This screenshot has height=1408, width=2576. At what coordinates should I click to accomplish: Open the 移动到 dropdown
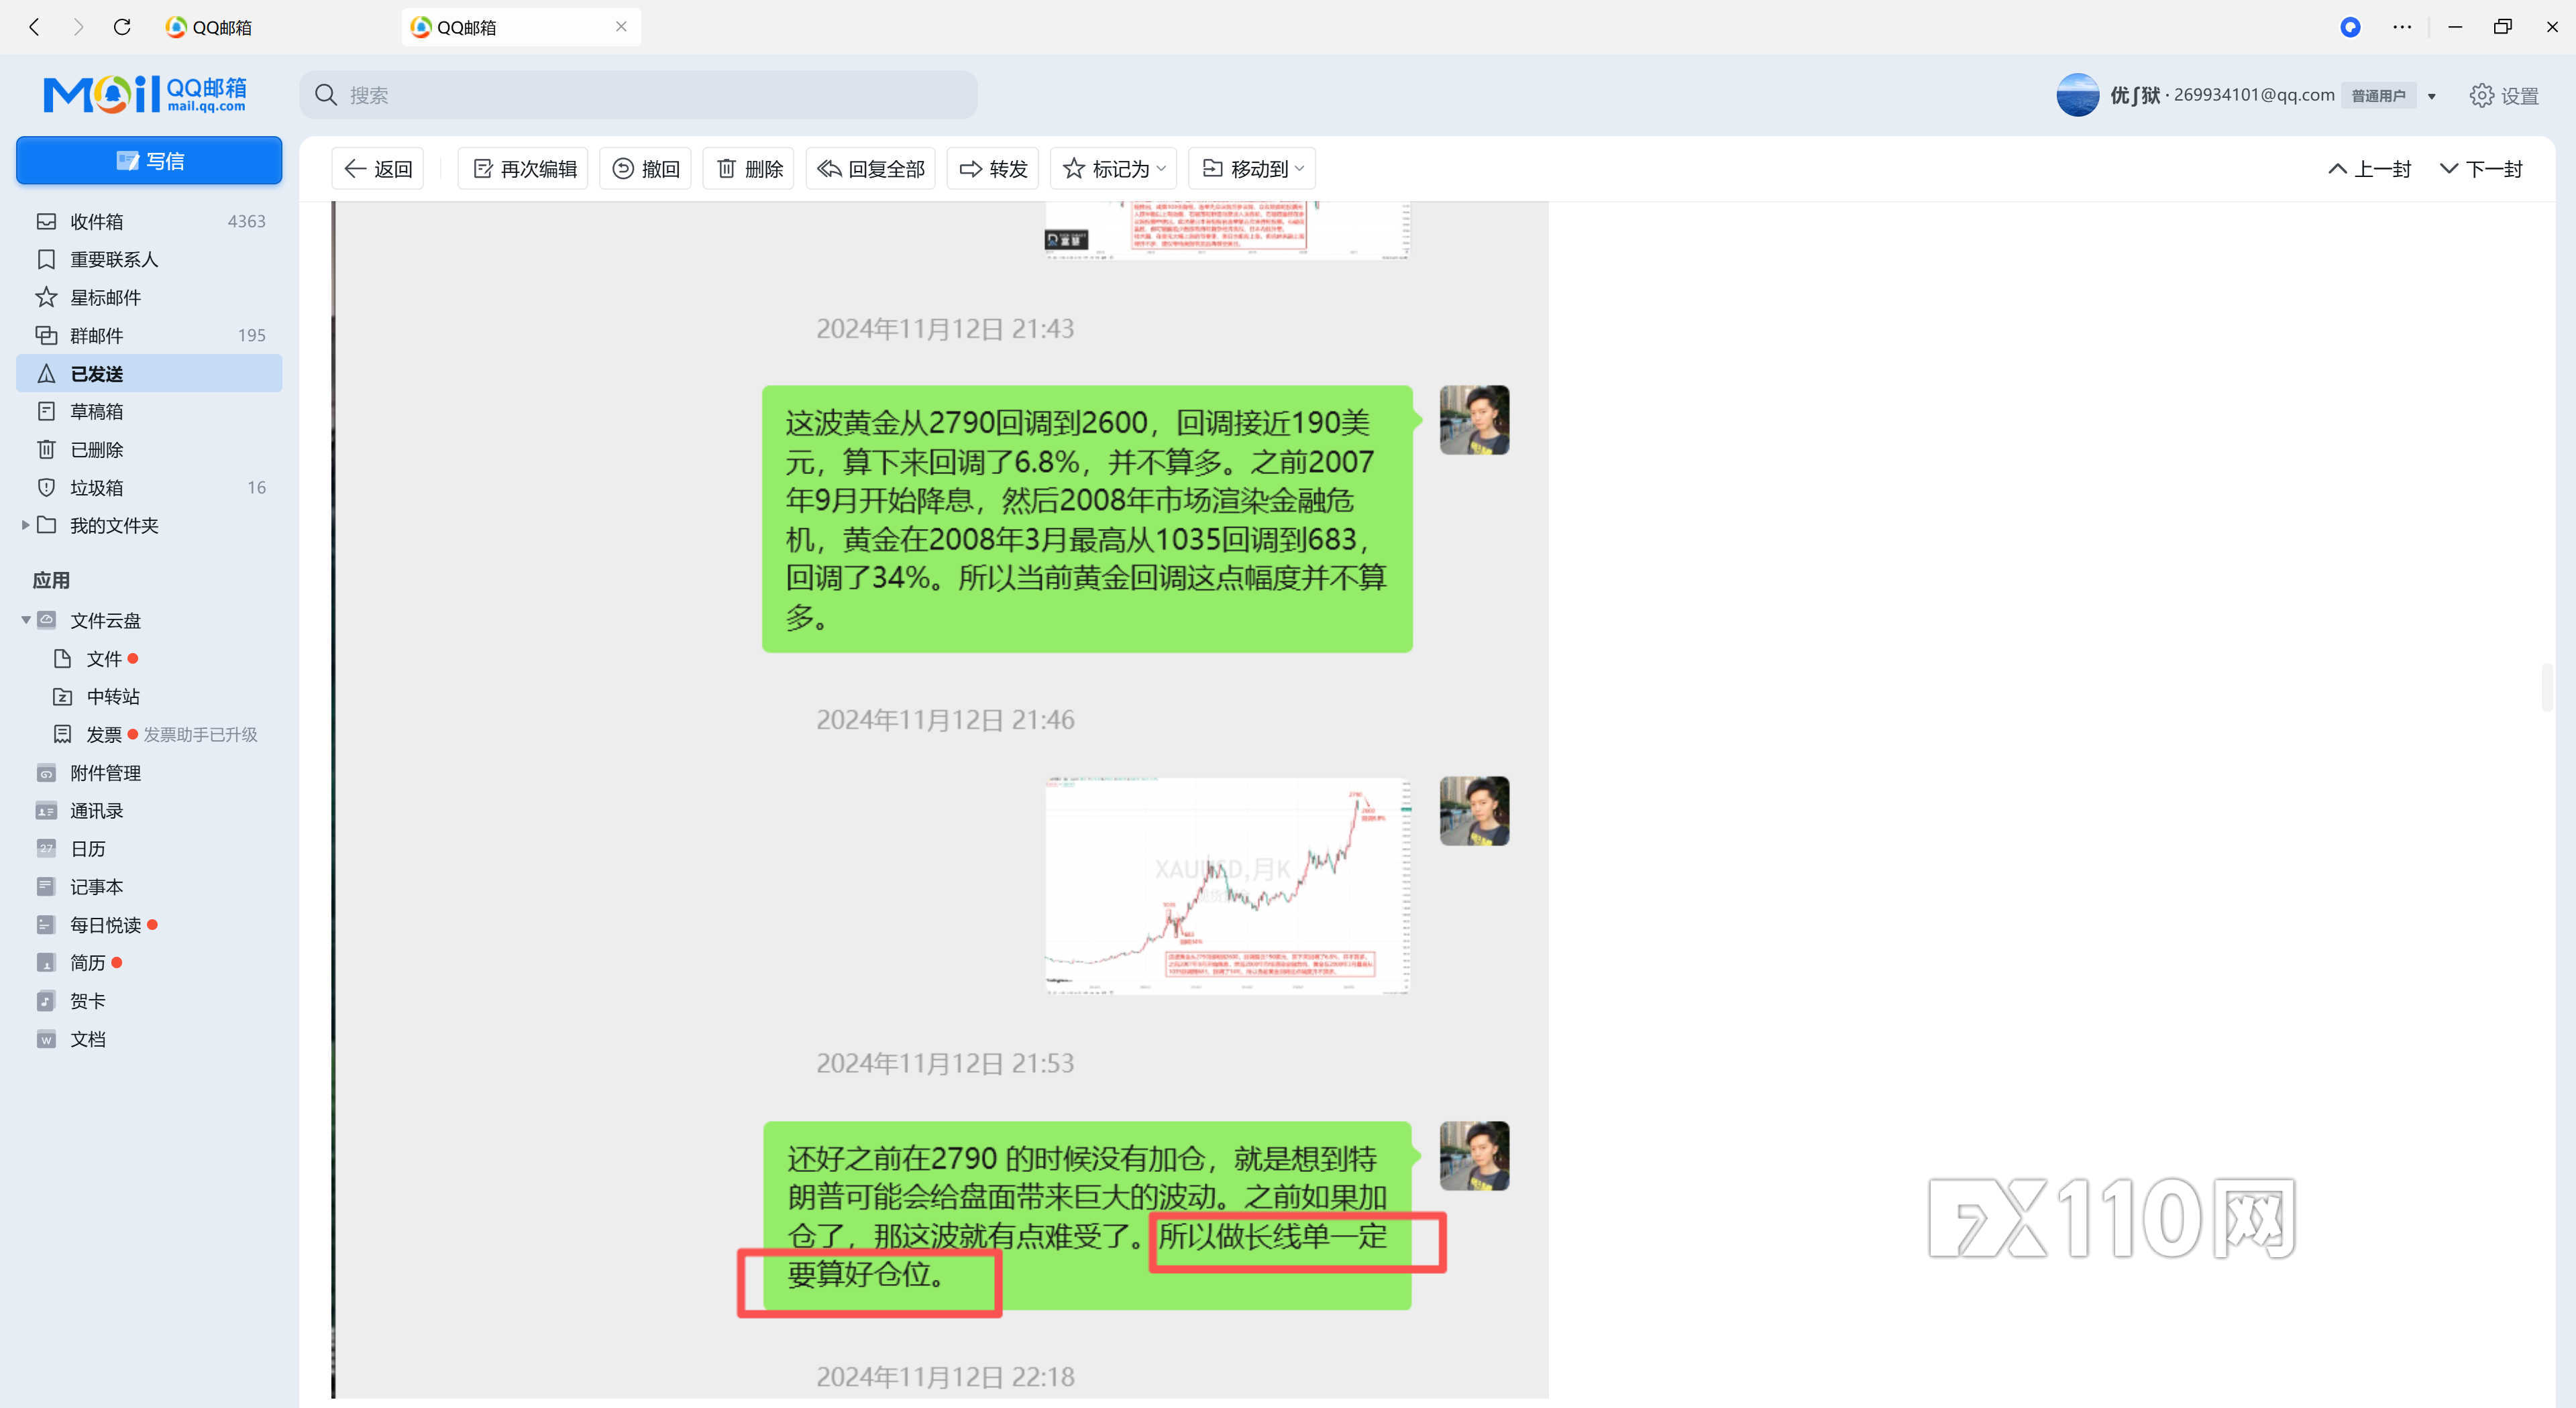1252,169
